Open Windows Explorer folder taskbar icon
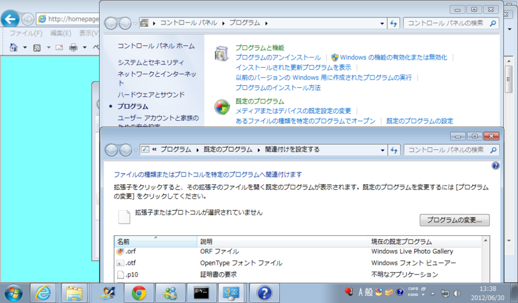 [x=74, y=293]
